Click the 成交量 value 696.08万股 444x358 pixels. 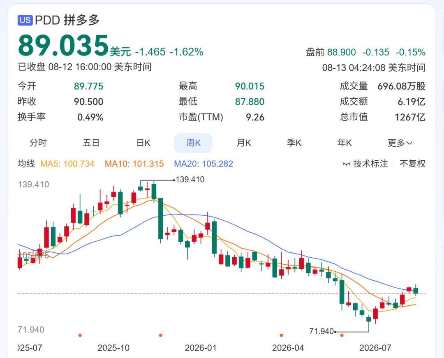pos(402,86)
